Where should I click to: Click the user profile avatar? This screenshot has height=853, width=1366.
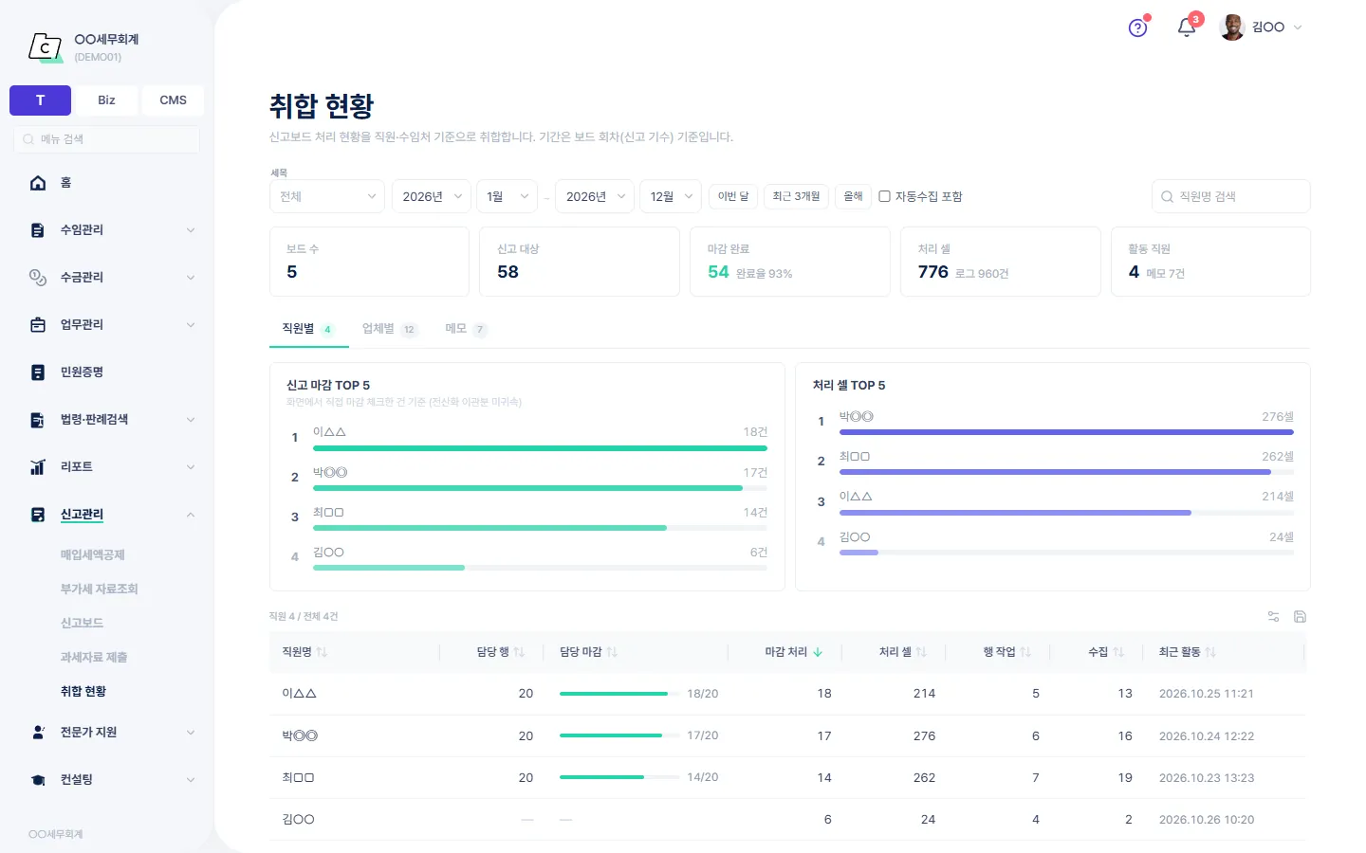1232,27
